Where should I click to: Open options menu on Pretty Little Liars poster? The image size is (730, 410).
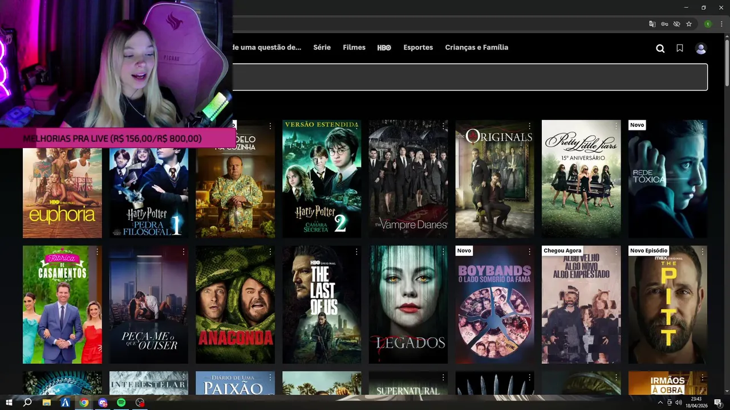(x=616, y=126)
